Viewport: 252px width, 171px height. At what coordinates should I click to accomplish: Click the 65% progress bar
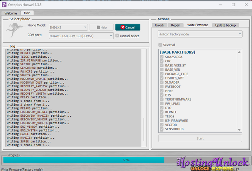(x=126, y=160)
